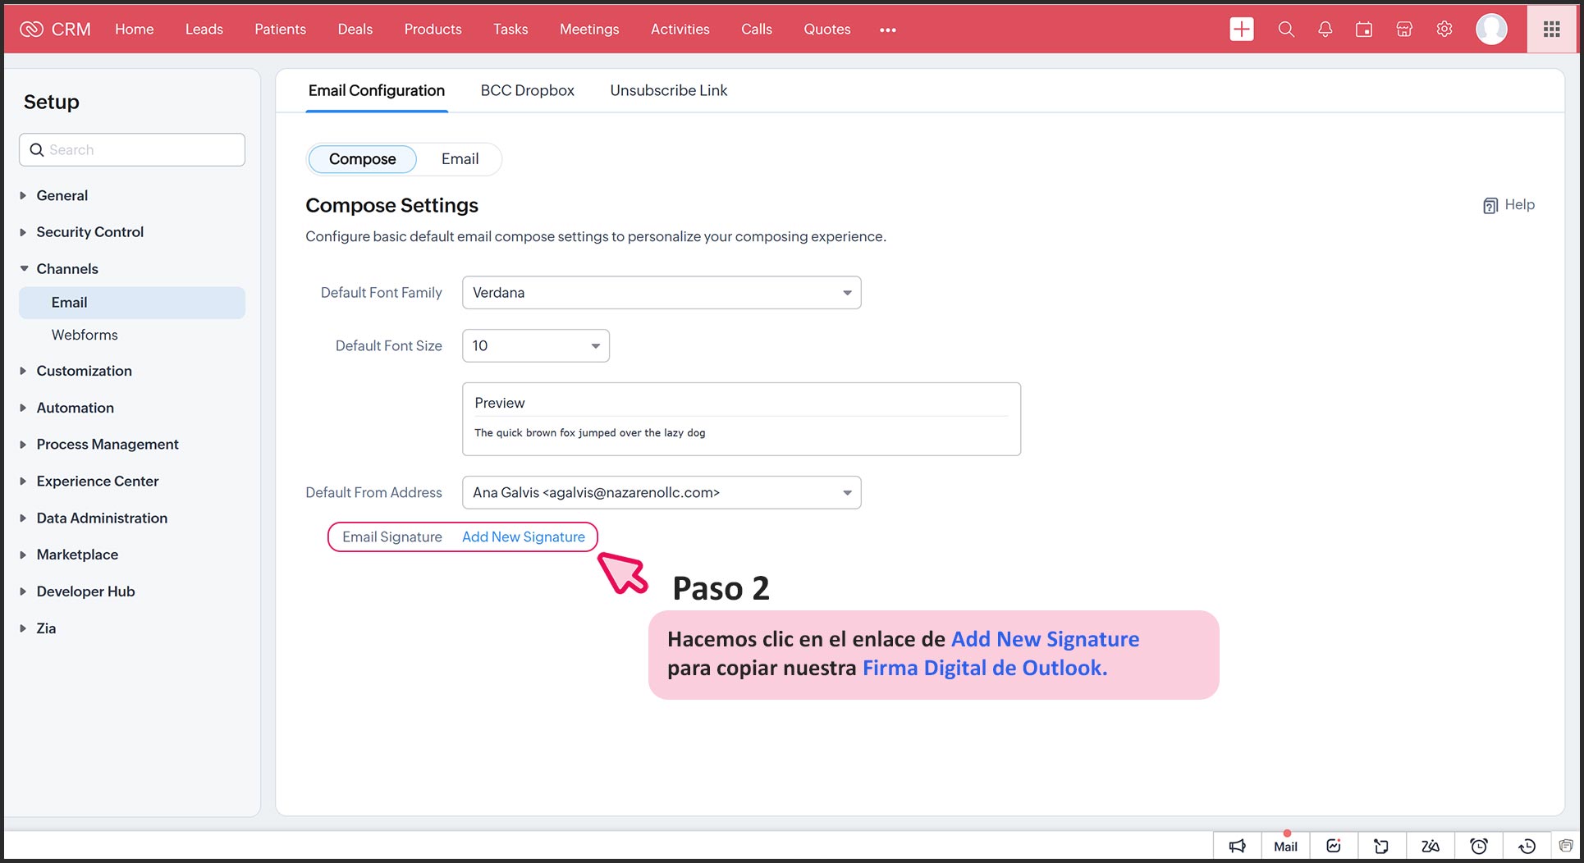Open the Default From Address dropdown

(662, 493)
